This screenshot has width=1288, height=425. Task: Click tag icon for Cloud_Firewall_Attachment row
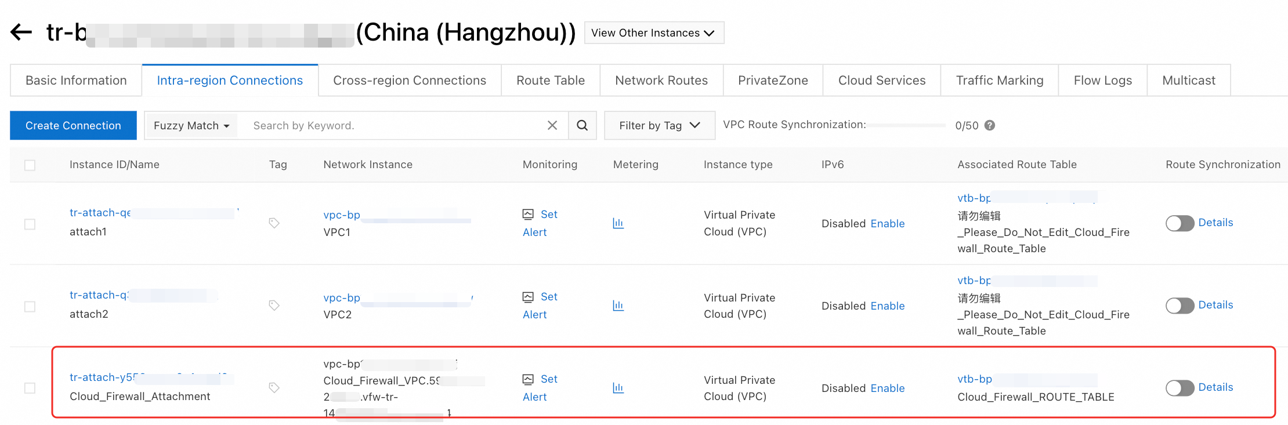274,388
